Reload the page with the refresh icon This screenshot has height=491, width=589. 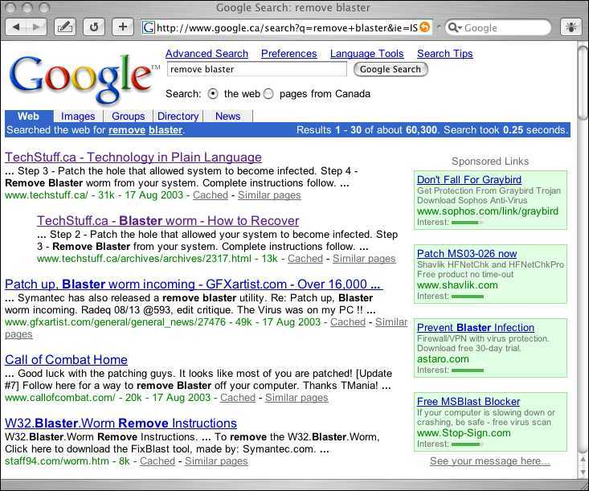[94, 27]
